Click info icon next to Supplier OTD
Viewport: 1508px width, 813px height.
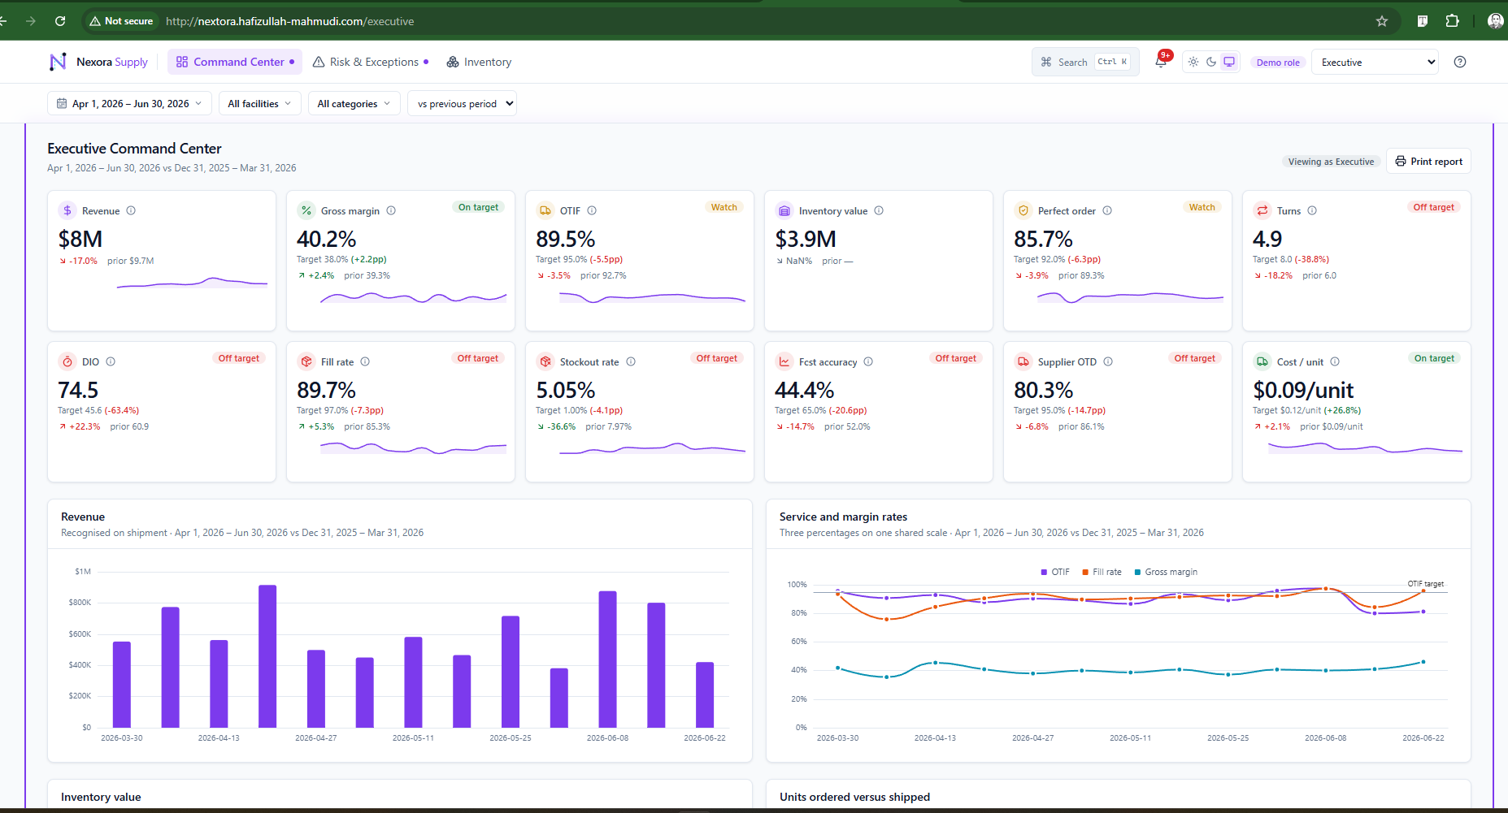(x=1108, y=361)
